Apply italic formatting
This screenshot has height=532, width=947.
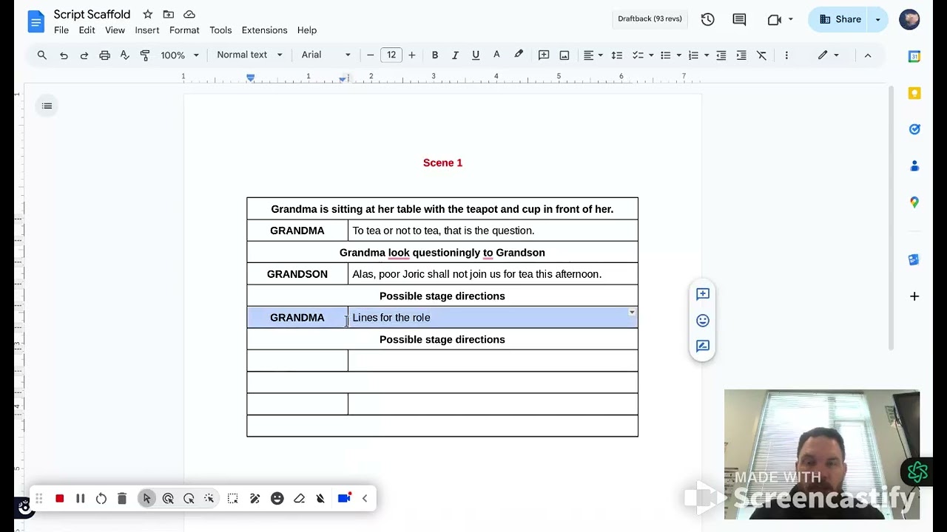pyautogui.click(x=455, y=55)
